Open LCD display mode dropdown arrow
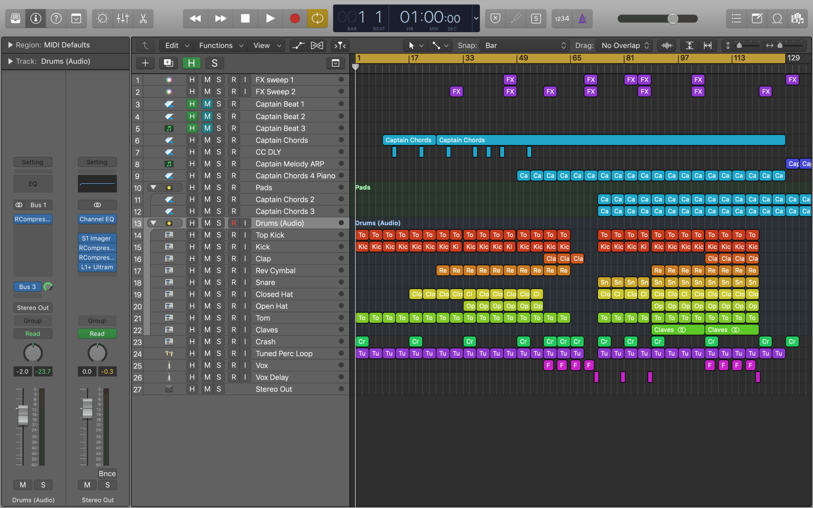The width and height of the screenshot is (813, 508). click(476, 18)
